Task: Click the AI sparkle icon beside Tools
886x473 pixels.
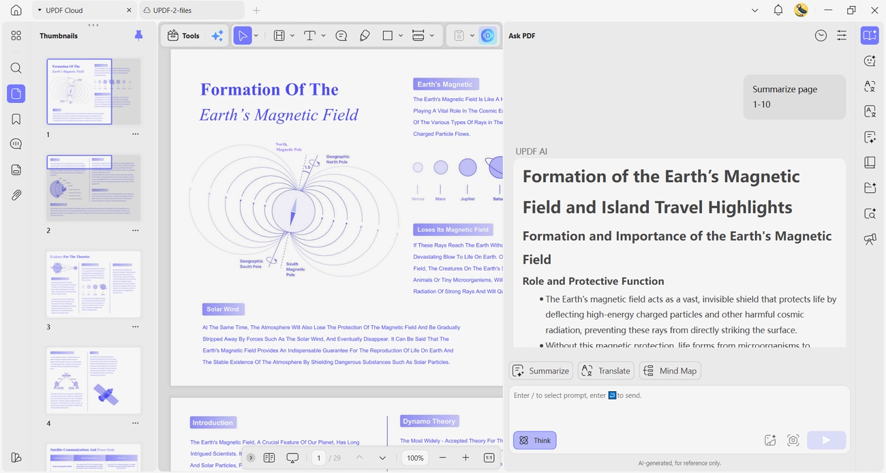Action: (x=217, y=35)
